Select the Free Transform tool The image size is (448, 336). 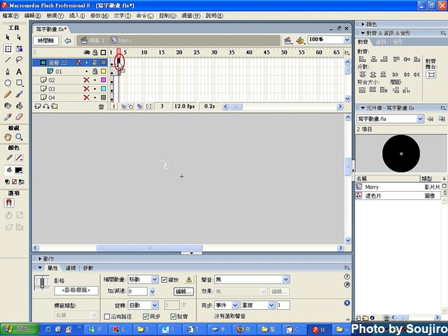pos(7,48)
